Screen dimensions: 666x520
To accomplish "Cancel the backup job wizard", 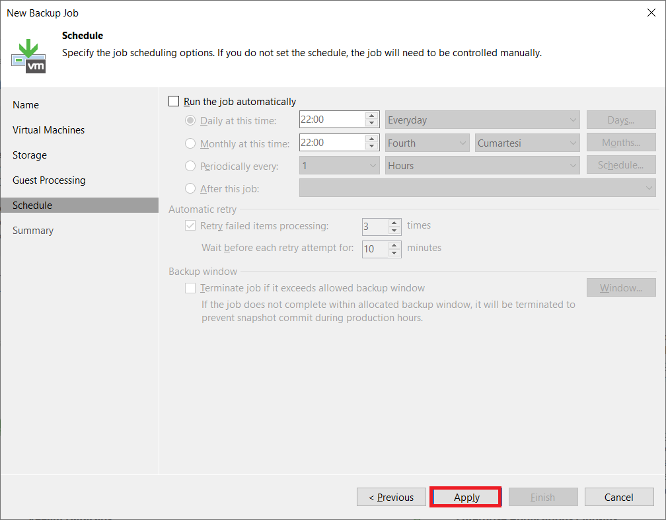I will [x=618, y=498].
